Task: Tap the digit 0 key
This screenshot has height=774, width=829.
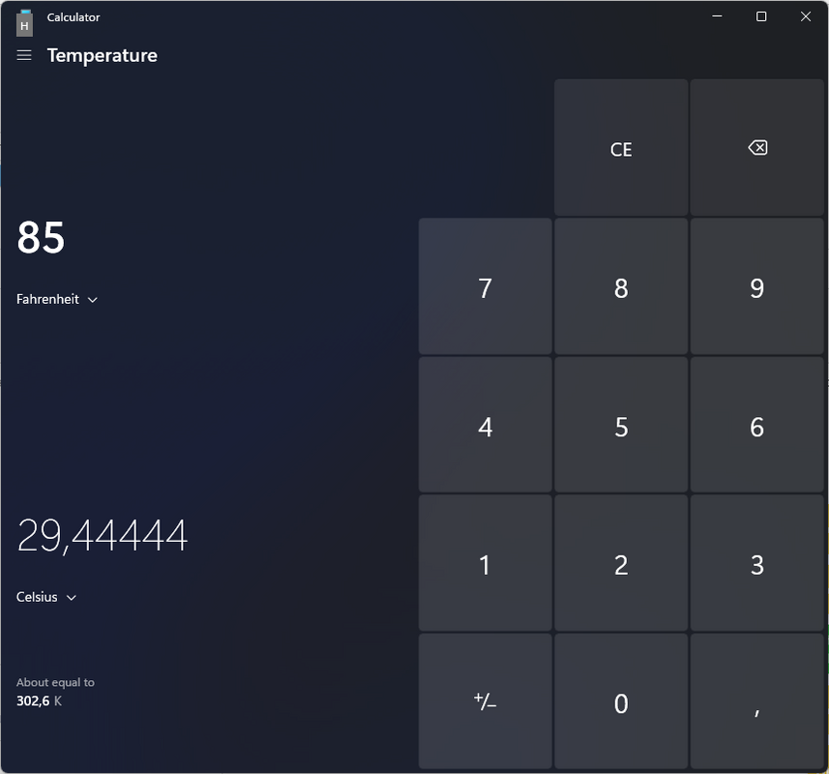Action: coord(621,701)
